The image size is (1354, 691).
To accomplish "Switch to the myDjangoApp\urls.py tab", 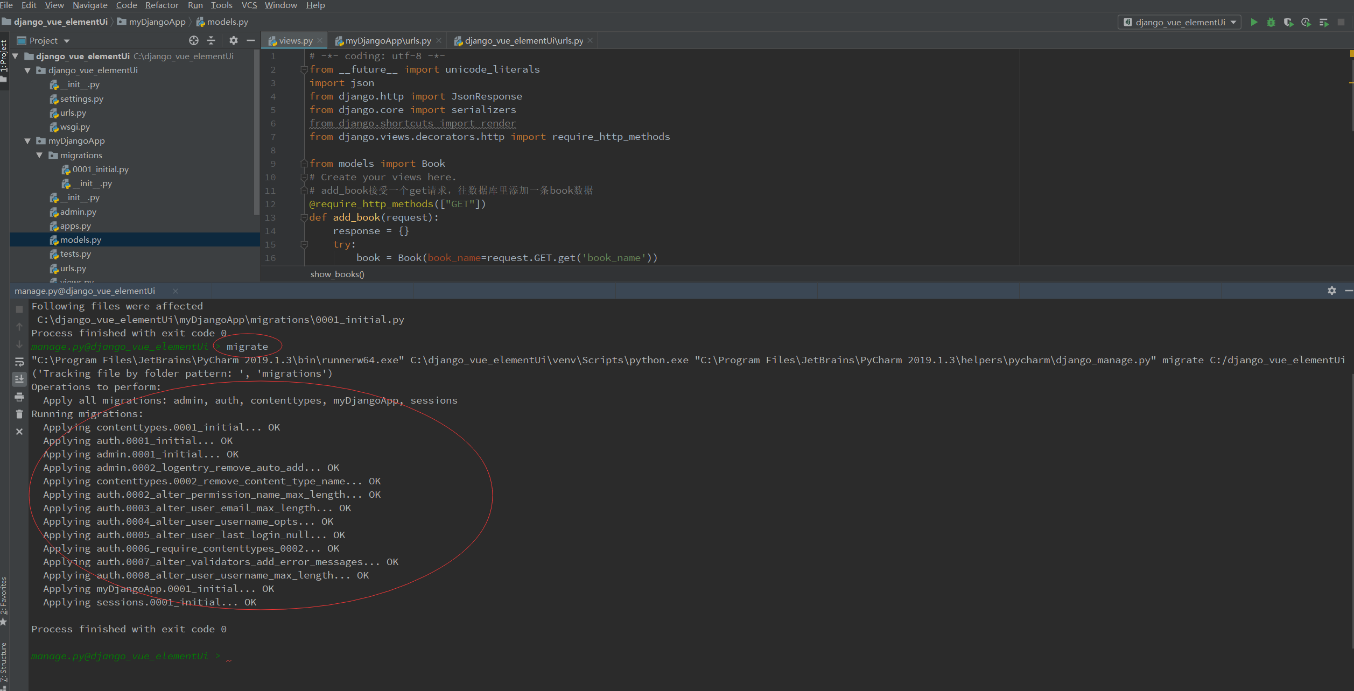I will pyautogui.click(x=388, y=41).
